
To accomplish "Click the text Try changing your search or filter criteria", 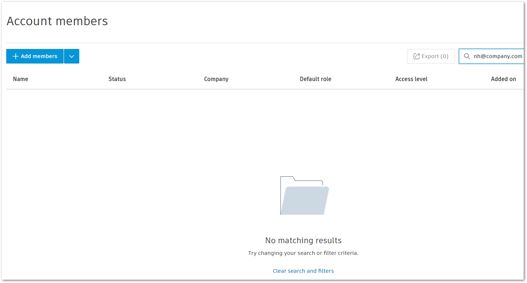I will [x=303, y=253].
